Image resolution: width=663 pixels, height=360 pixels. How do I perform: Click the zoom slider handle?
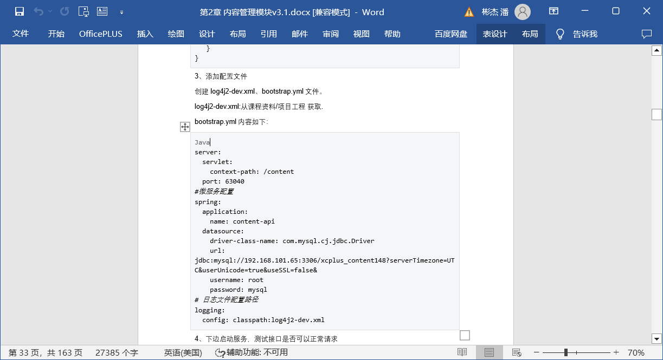(x=566, y=352)
